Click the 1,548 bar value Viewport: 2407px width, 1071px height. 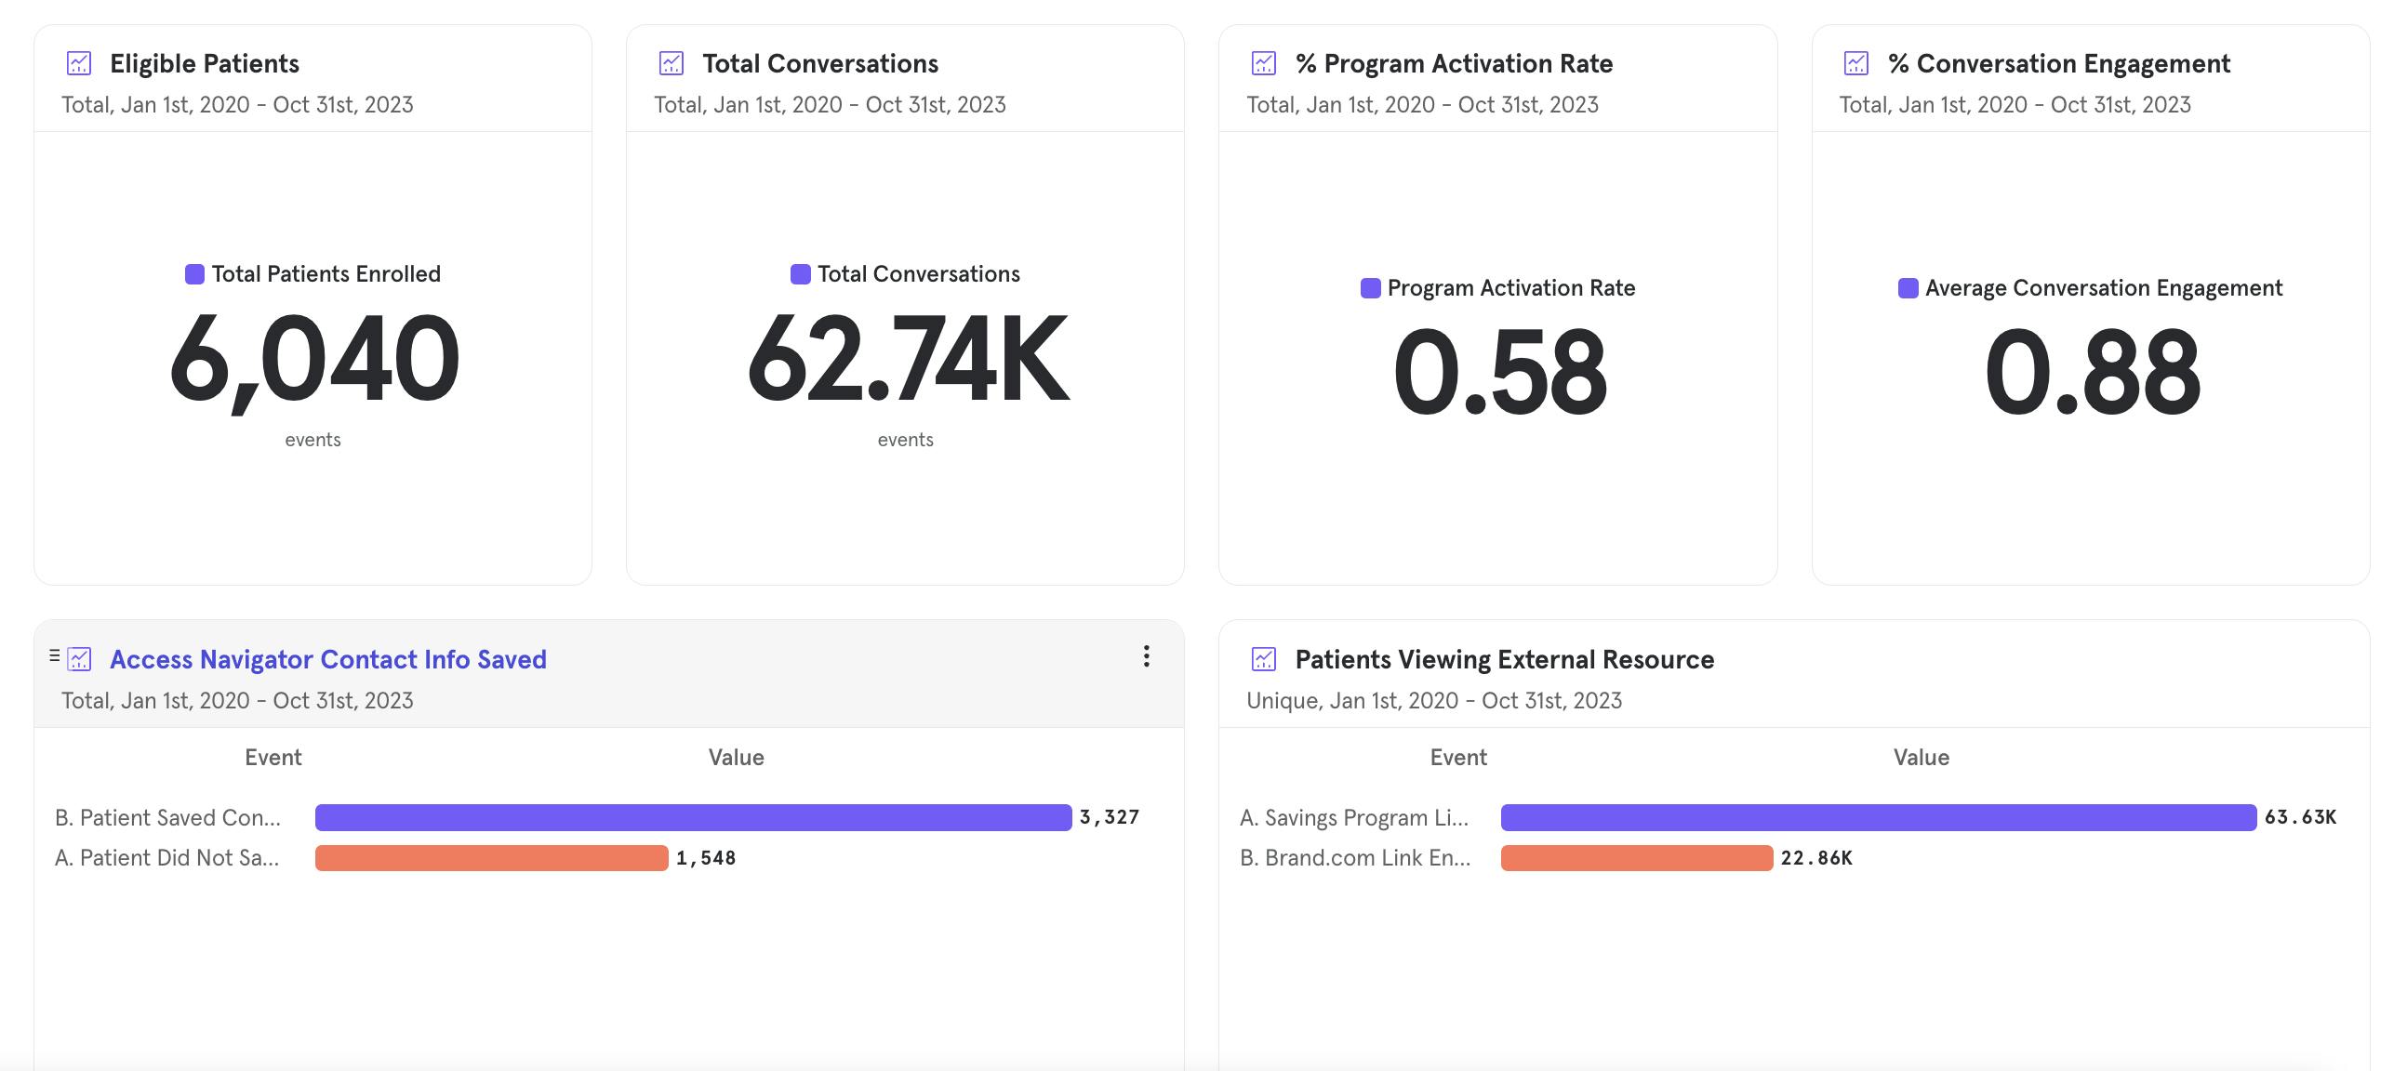[706, 857]
